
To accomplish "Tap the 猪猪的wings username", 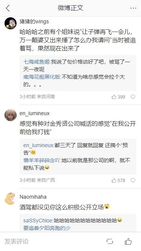I will tap(34, 21).
